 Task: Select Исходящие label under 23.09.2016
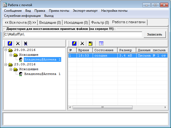pyautogui.click(x=29, y=69)
